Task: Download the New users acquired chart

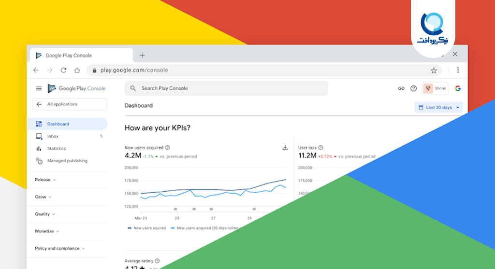Action: click(x=285, y=148)
